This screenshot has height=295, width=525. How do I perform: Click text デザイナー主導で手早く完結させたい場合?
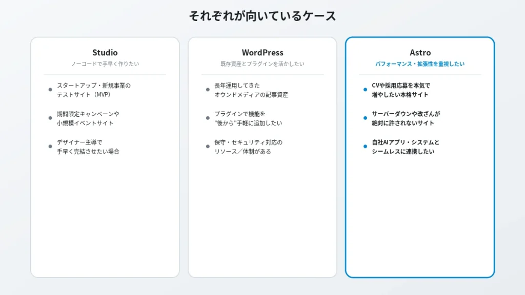pyautogui.click(x=88, y=147)
